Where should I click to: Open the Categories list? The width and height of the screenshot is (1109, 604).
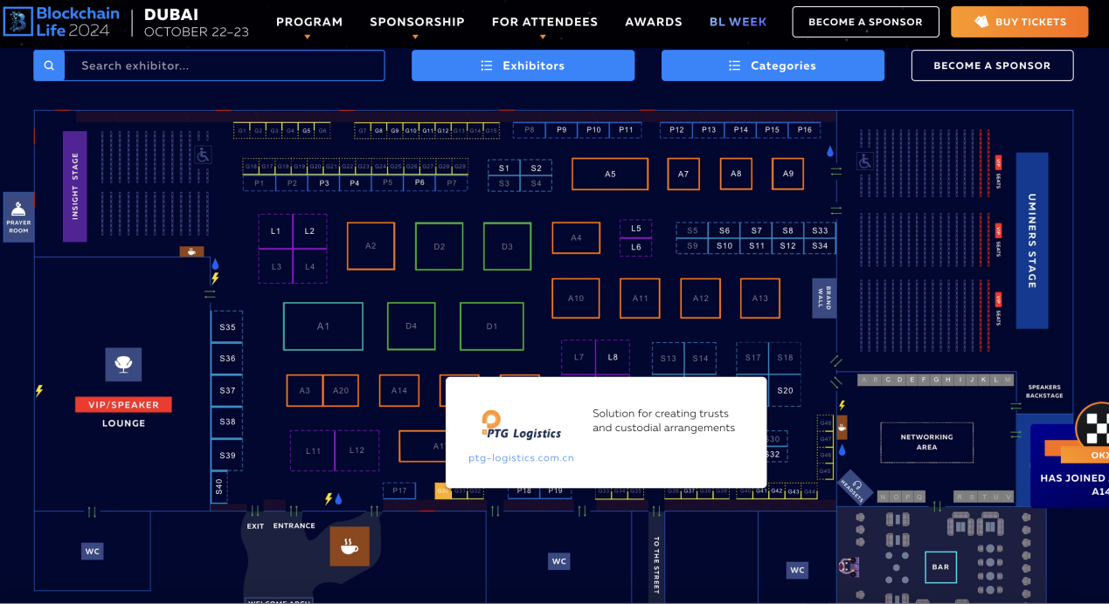click(x=773, y=65)
